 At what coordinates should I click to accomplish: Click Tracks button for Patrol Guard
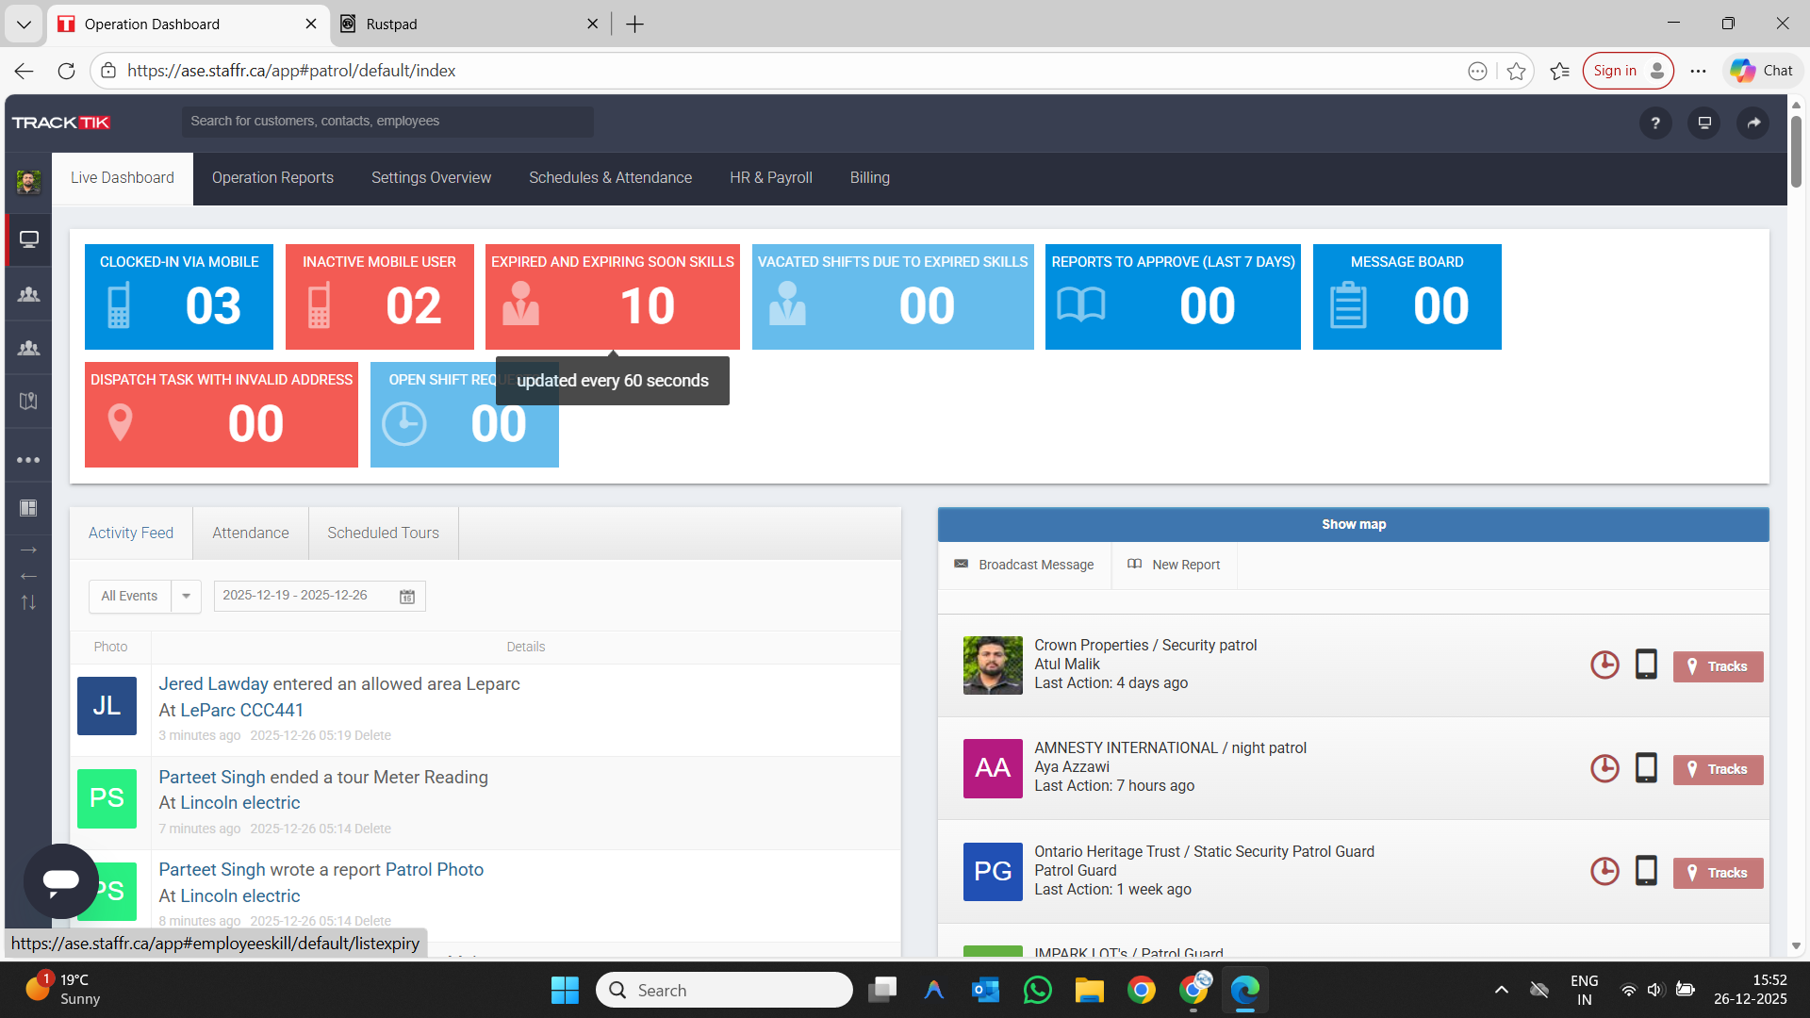click(1718, 873)
